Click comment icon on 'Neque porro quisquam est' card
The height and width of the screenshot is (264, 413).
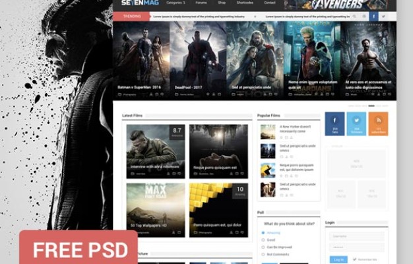click(x=242, y=174)
